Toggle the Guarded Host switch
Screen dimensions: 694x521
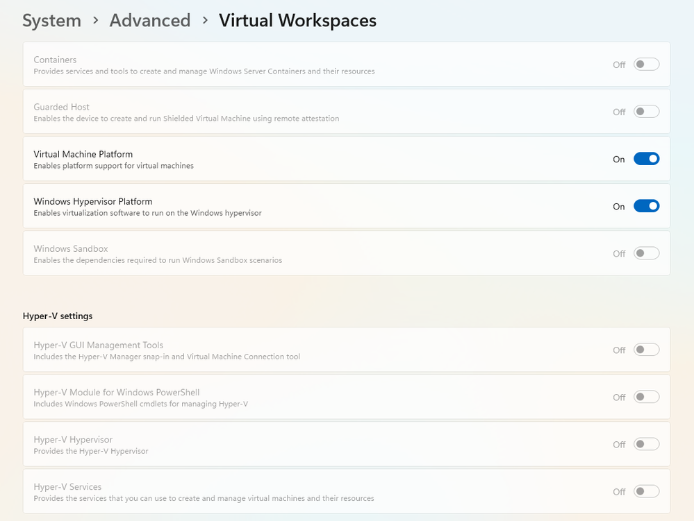[646, 112]
